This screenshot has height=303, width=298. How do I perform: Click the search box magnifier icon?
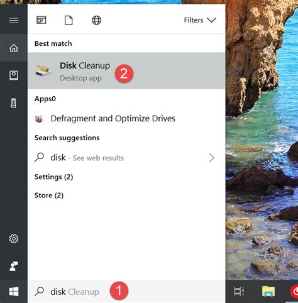(x=39, y=291)
